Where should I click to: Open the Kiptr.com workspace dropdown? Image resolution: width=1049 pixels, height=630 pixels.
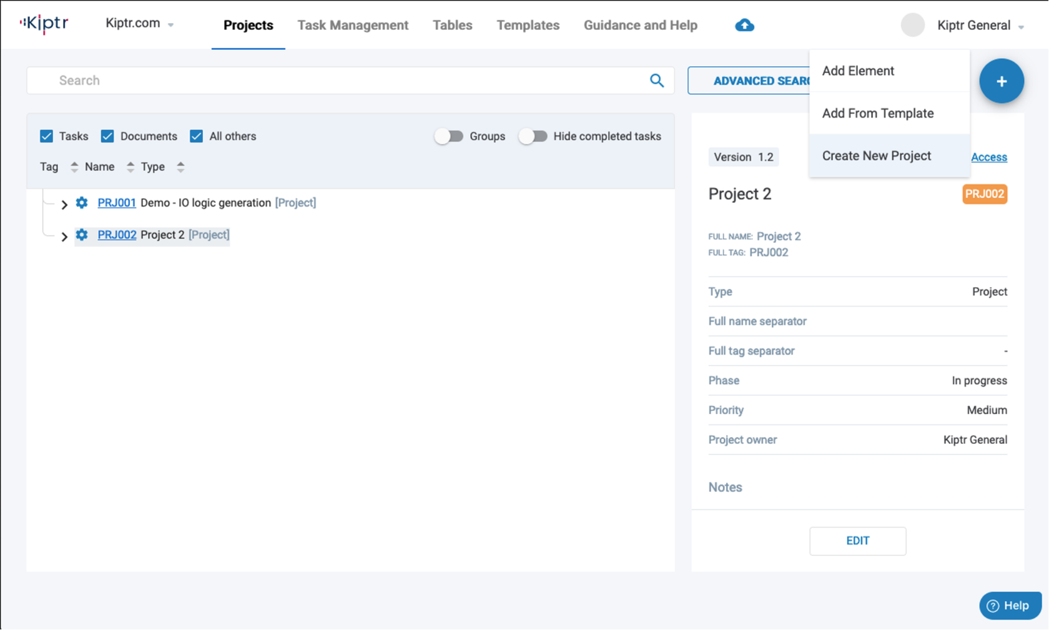point(139,22)
